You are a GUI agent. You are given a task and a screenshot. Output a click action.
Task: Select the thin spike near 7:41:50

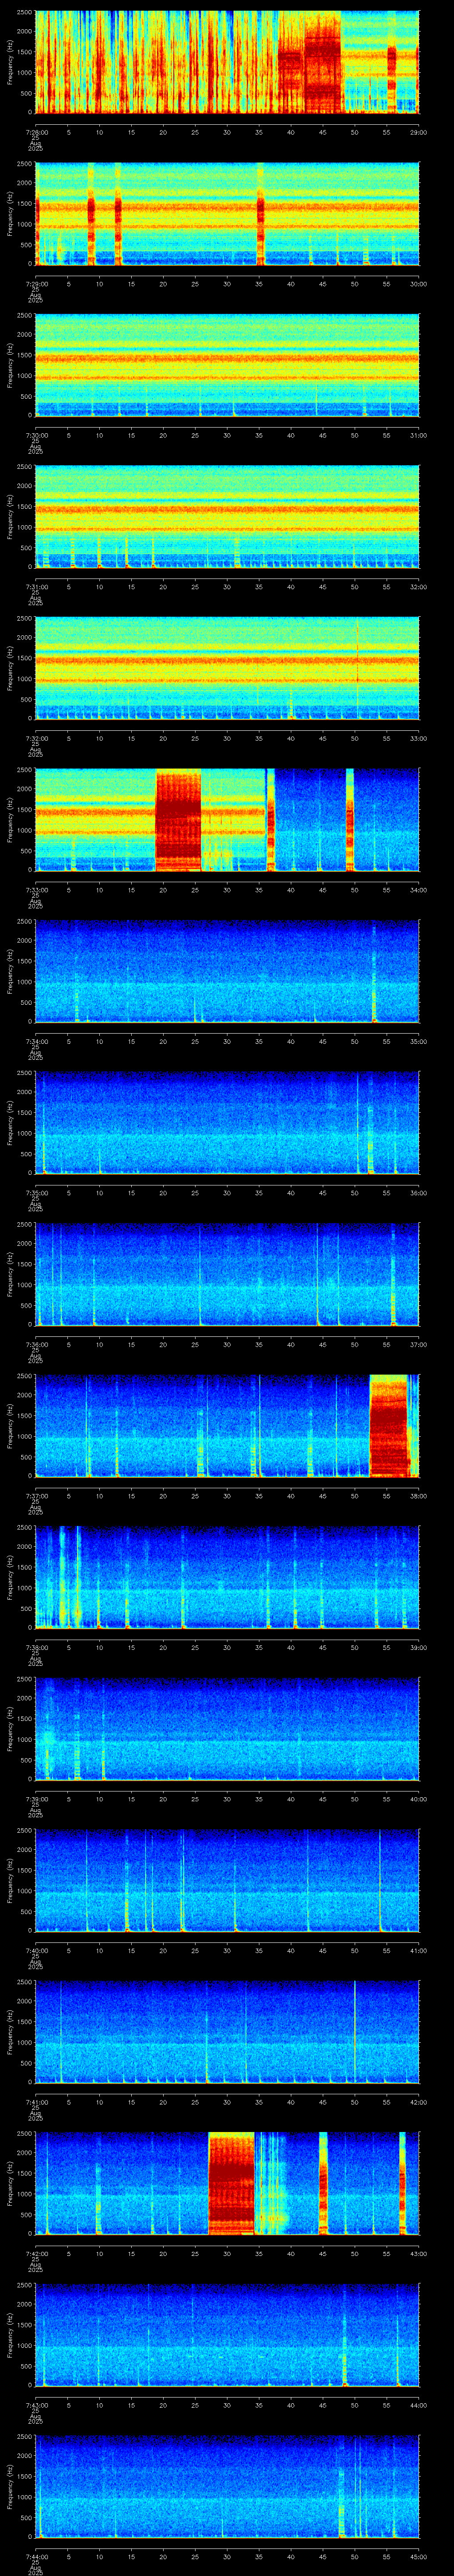354,2032
